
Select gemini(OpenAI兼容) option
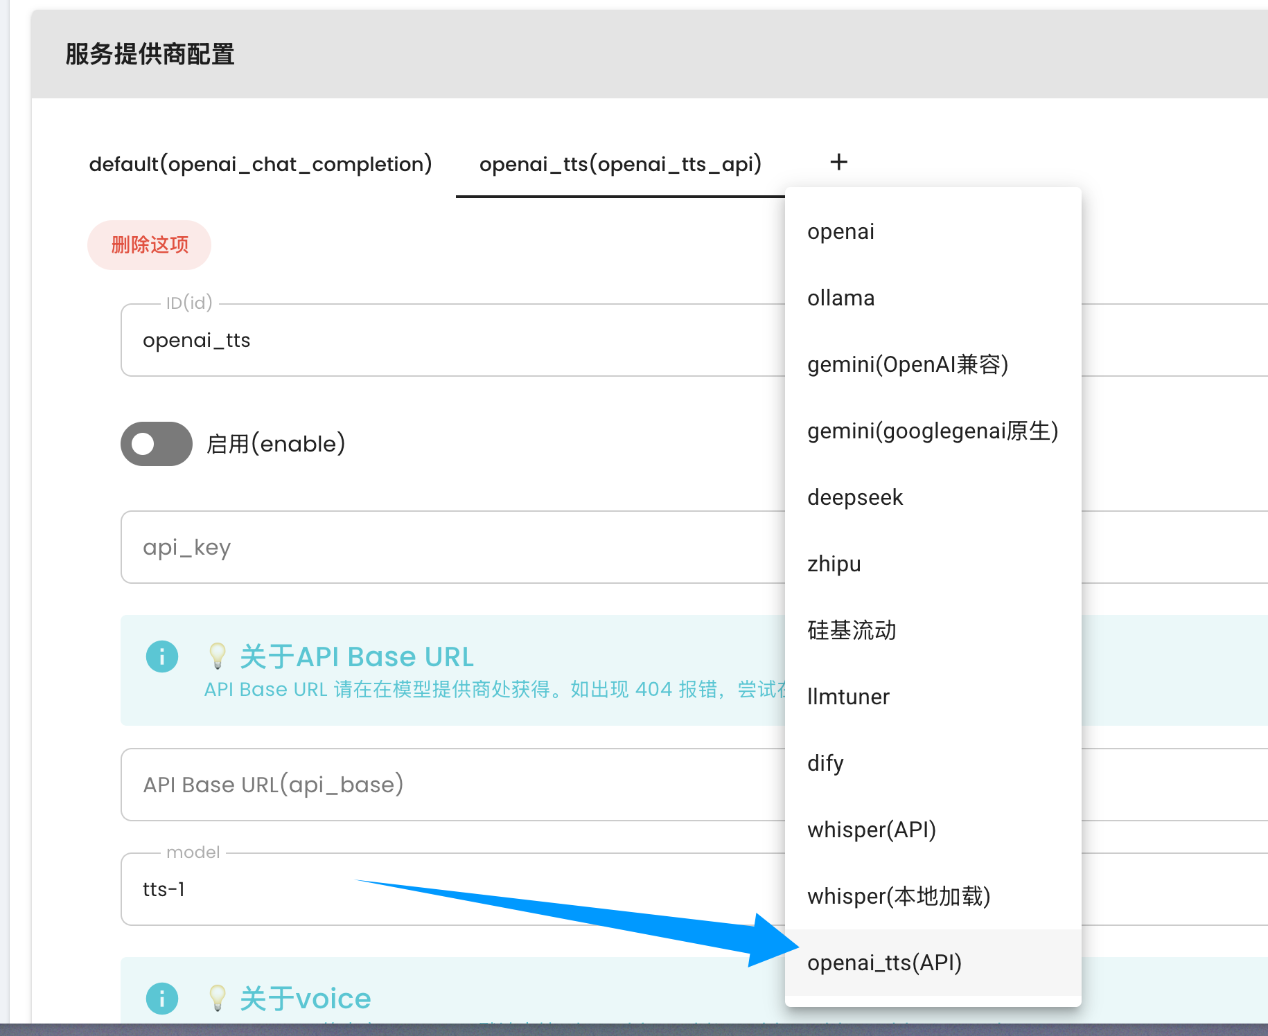coord(907,364)
